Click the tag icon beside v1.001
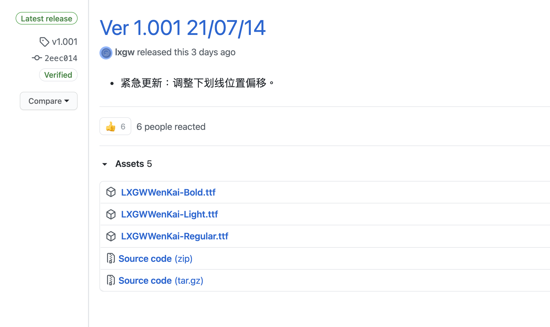 tap(44, 42)
